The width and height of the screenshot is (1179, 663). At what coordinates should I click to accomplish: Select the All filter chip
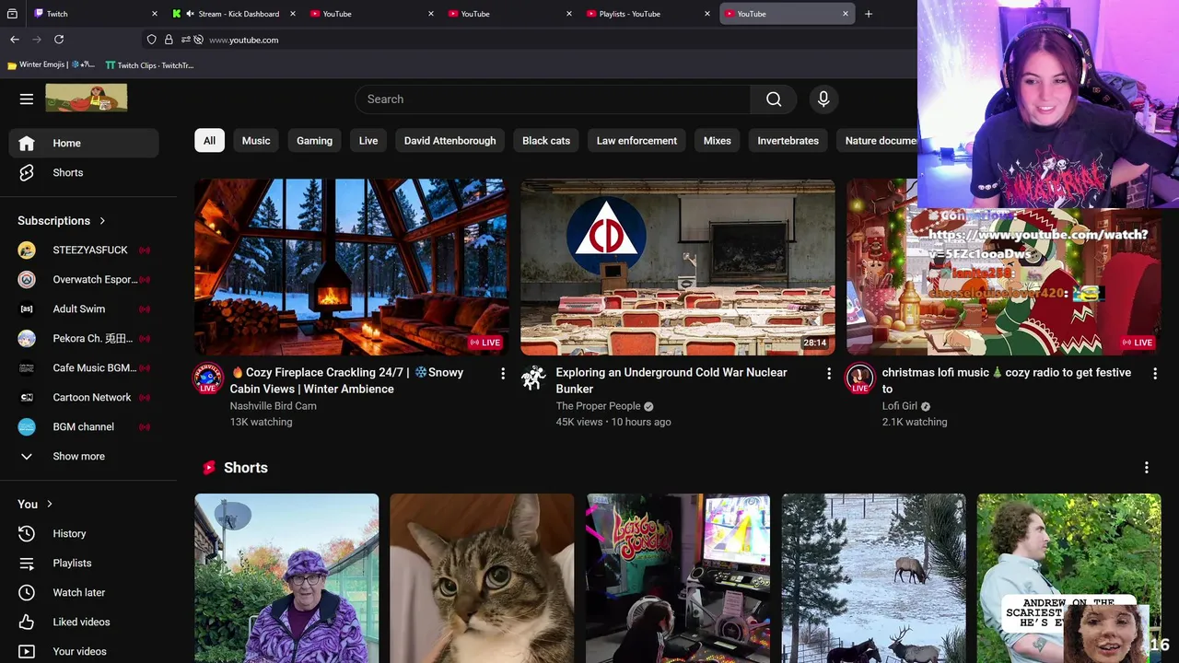pos(209,141)
